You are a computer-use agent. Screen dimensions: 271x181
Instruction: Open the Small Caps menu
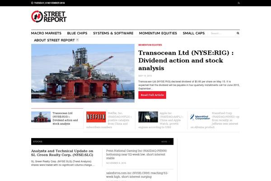pyautogui.click(x=194, y=33)
